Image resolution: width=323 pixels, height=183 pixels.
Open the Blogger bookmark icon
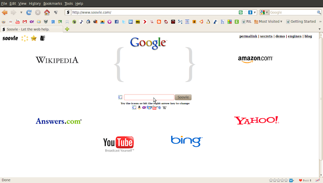click(x=159, y=21)
